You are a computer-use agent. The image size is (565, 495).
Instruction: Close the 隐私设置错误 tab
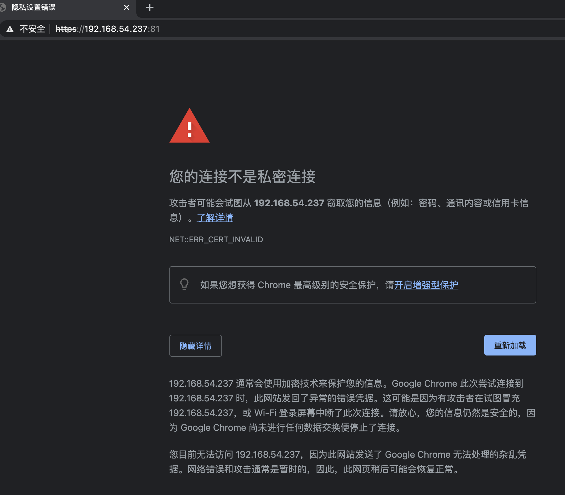[127, 7]
